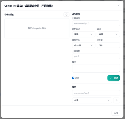Click into the 备注 textarea

96,68
